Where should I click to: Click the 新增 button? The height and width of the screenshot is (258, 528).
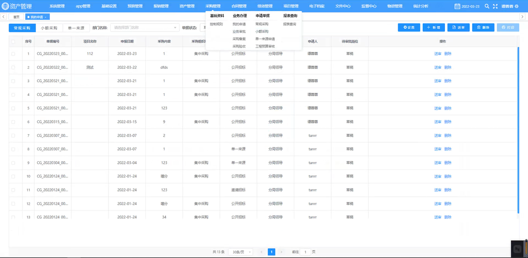pyautogui.click(x=433, y=28)
